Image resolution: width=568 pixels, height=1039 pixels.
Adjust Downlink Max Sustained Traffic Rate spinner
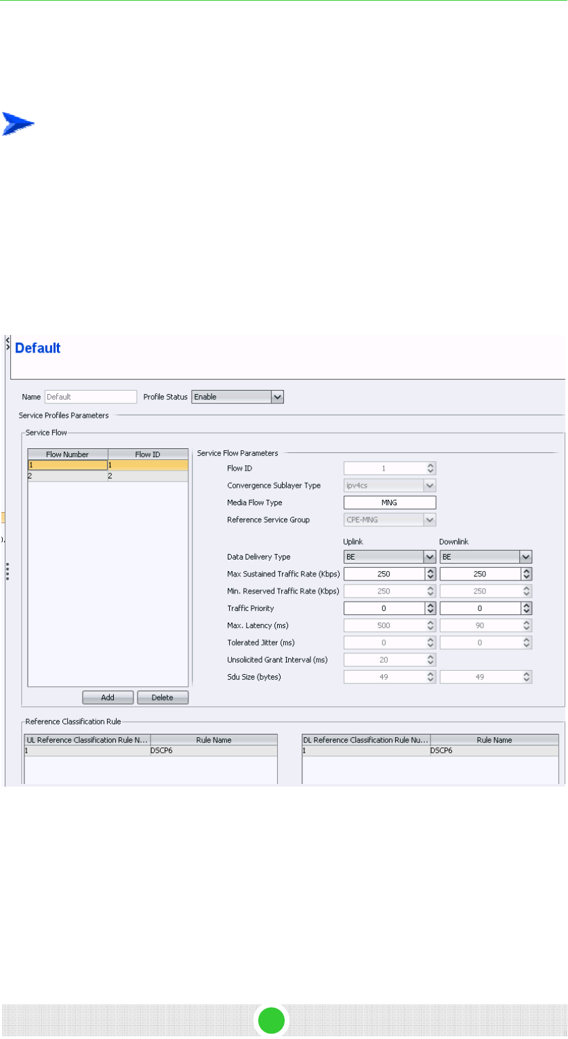[x=526, y=574]
